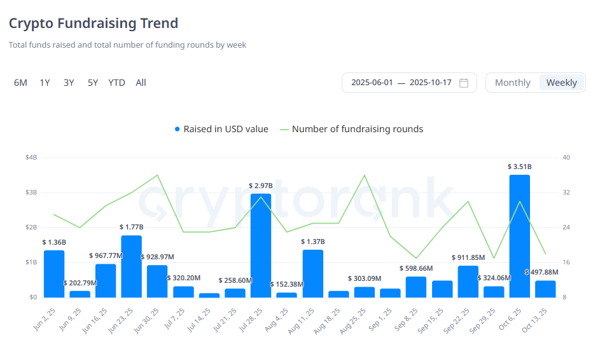Select the 6M time range
The height and width of the screenshot is (347, 593).
pyautogui.click(x=20, y=83)
